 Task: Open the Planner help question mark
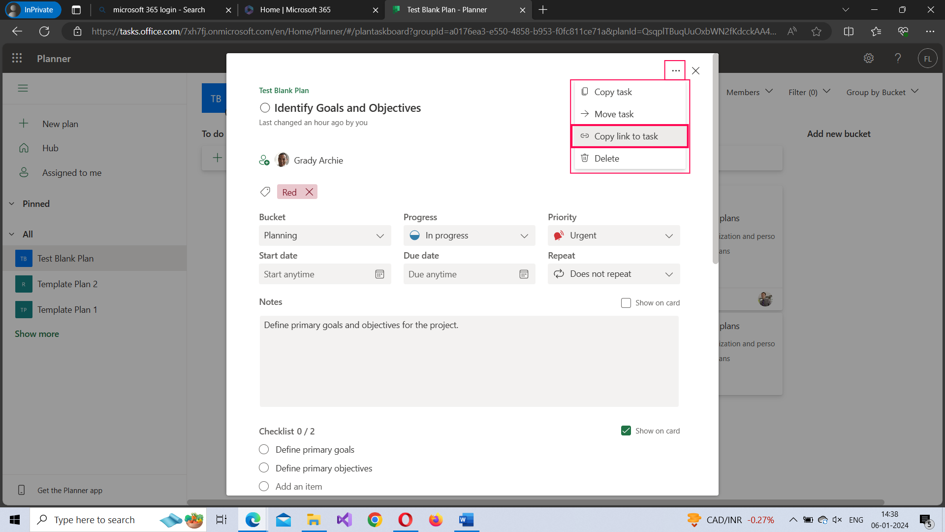pyautogui.click(x=898, y=58)
